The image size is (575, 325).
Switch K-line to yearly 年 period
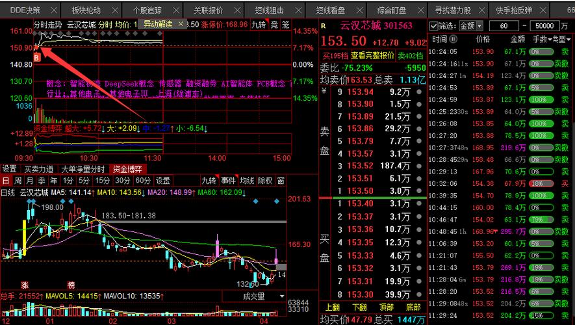(x=54, y=181)
